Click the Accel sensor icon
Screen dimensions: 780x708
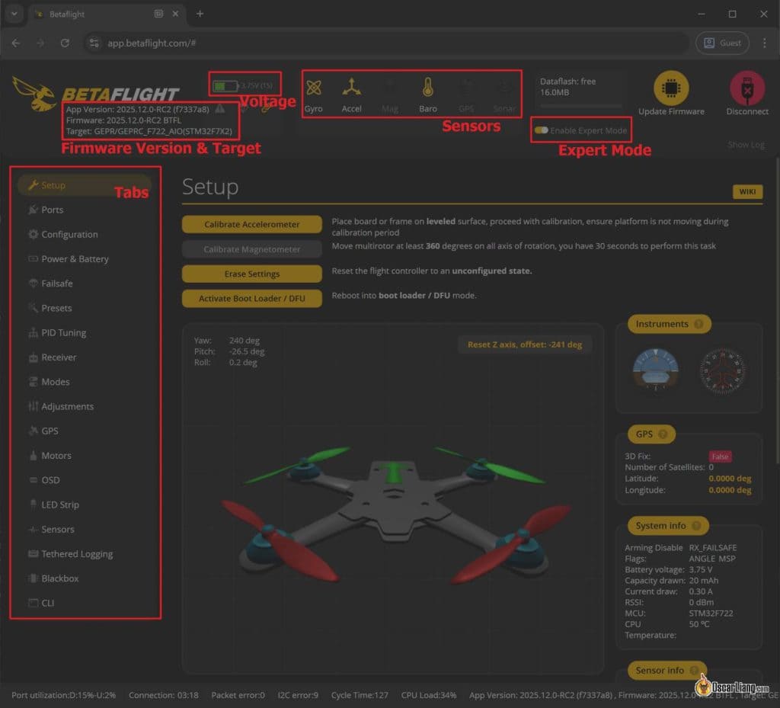(x=352, y=87)
